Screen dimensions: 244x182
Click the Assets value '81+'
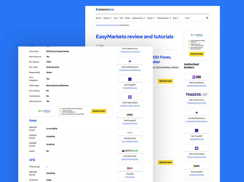click(48, 151)
